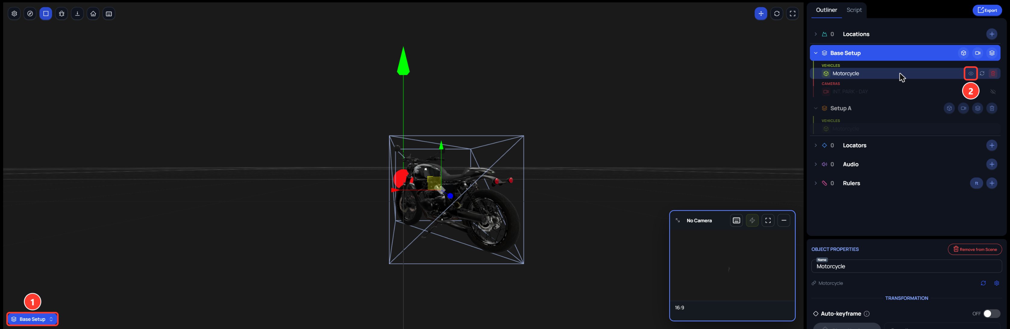Add a new Locator with plus button
1010x329 pixels.
[992, 146]
